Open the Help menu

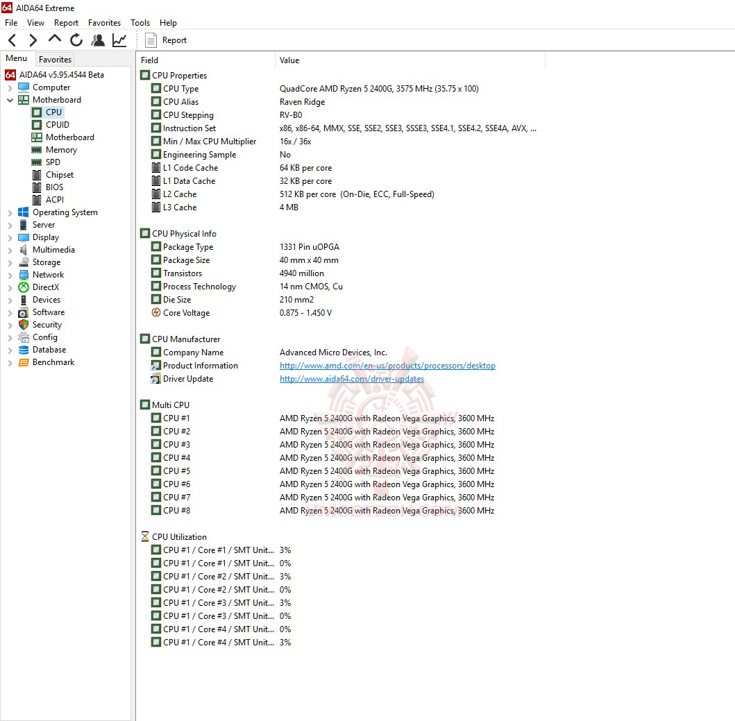[x=168, y=22]
